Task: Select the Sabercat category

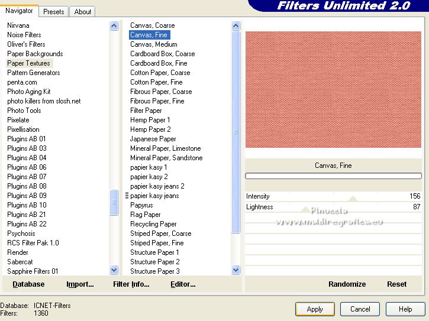Action: click(20, 262)
